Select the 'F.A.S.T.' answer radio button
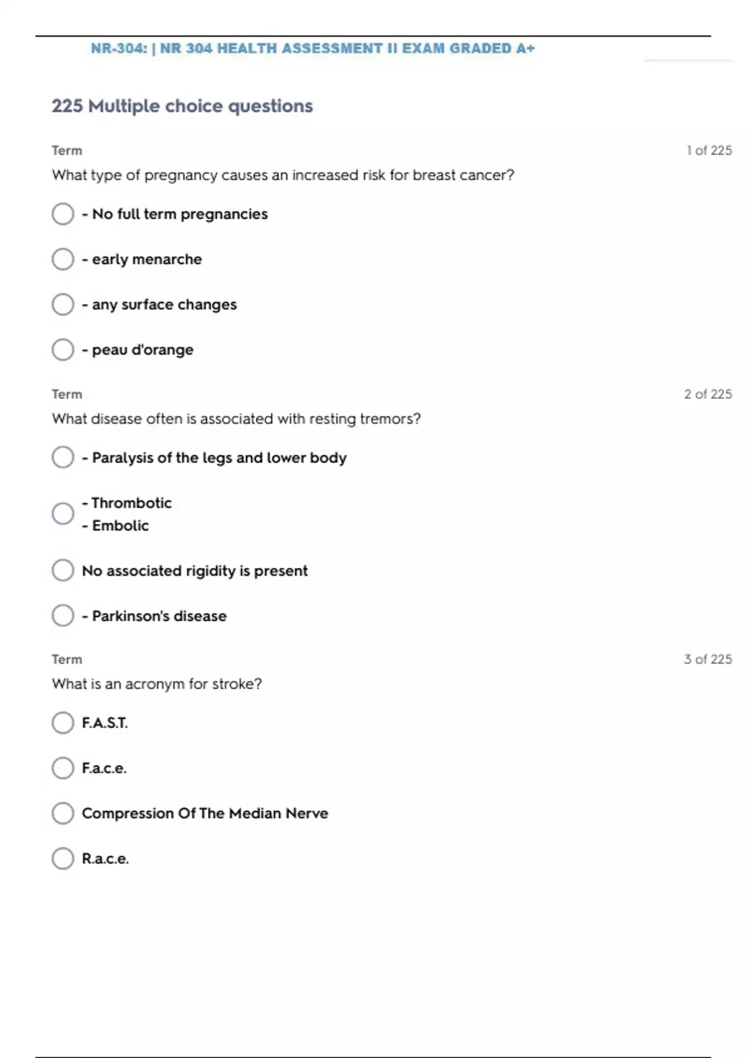 [x=63, y=723]
